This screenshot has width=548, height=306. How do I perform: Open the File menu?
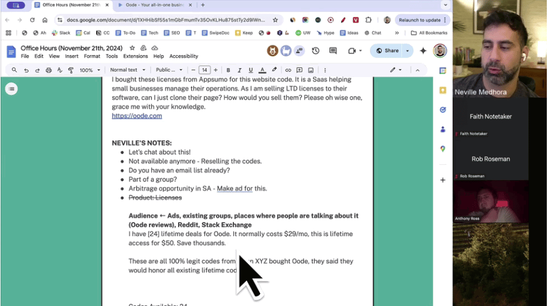[x=25, y=56]
